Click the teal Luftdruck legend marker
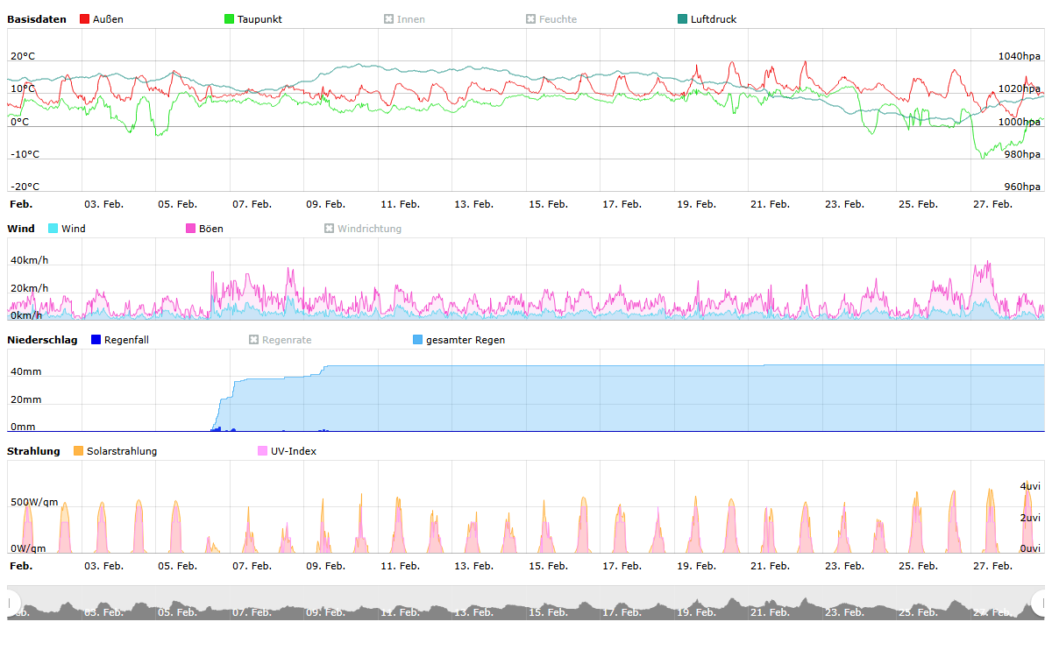The height and width of the screenshot is (657, 1052). [x=683, y=19]
